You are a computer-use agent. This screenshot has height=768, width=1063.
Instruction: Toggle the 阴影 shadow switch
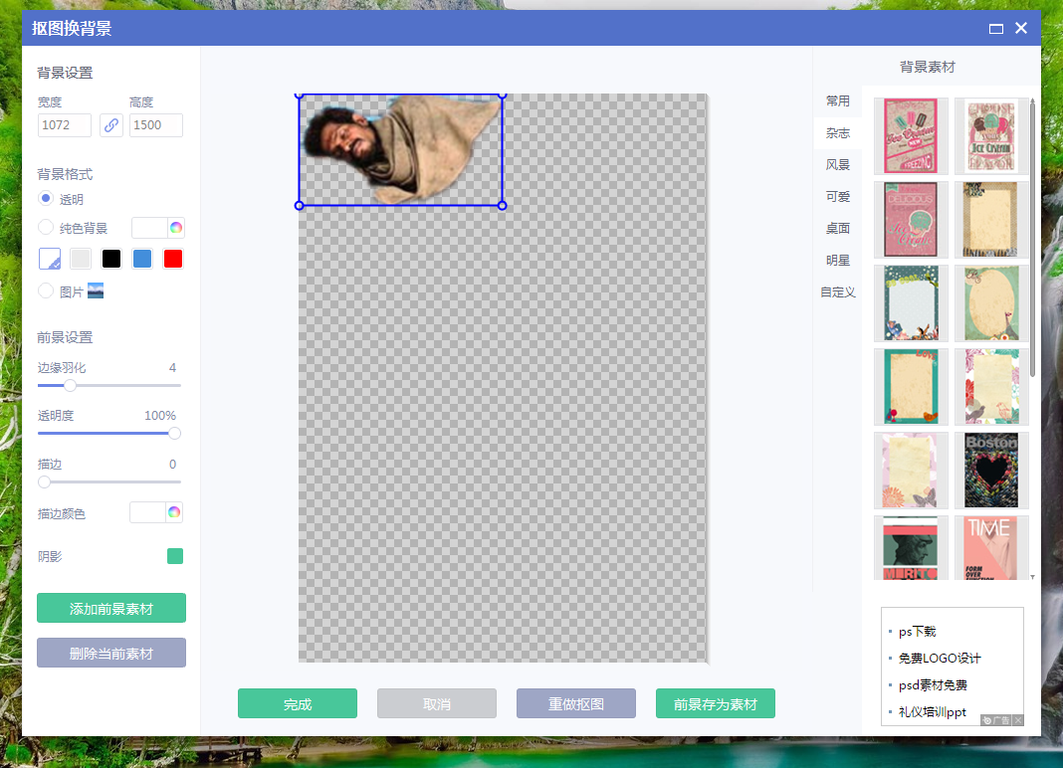click(175, 556)
